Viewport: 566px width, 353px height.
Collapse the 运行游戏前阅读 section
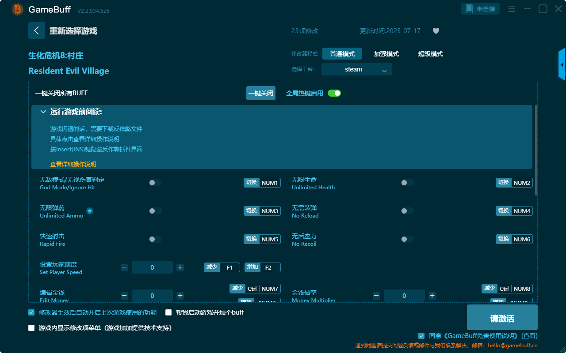point(43,111)
